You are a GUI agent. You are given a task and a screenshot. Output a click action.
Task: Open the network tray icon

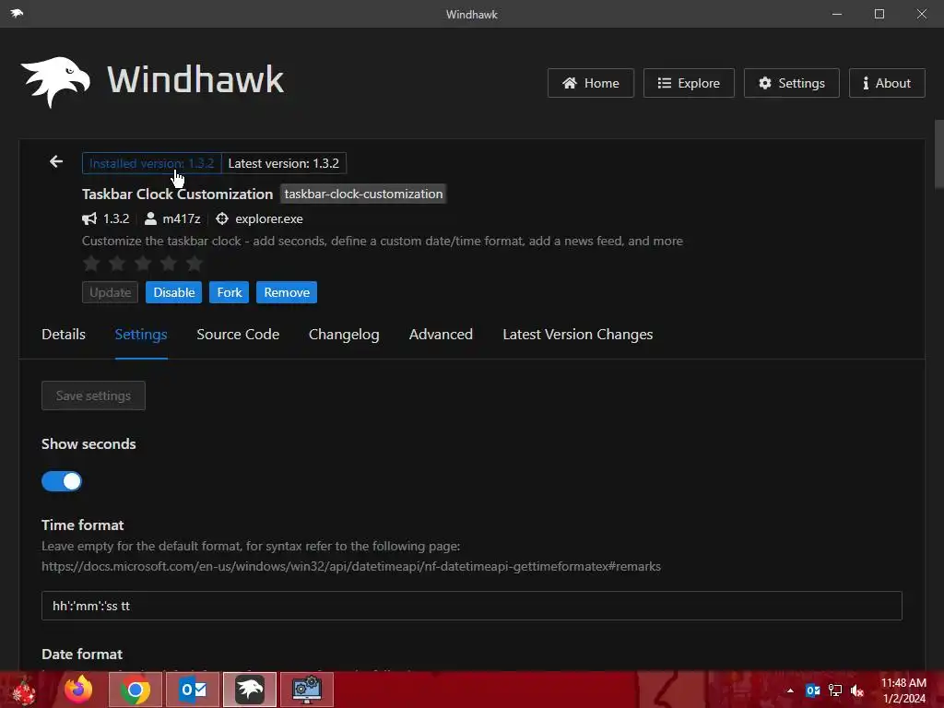[x=835, y=690]
